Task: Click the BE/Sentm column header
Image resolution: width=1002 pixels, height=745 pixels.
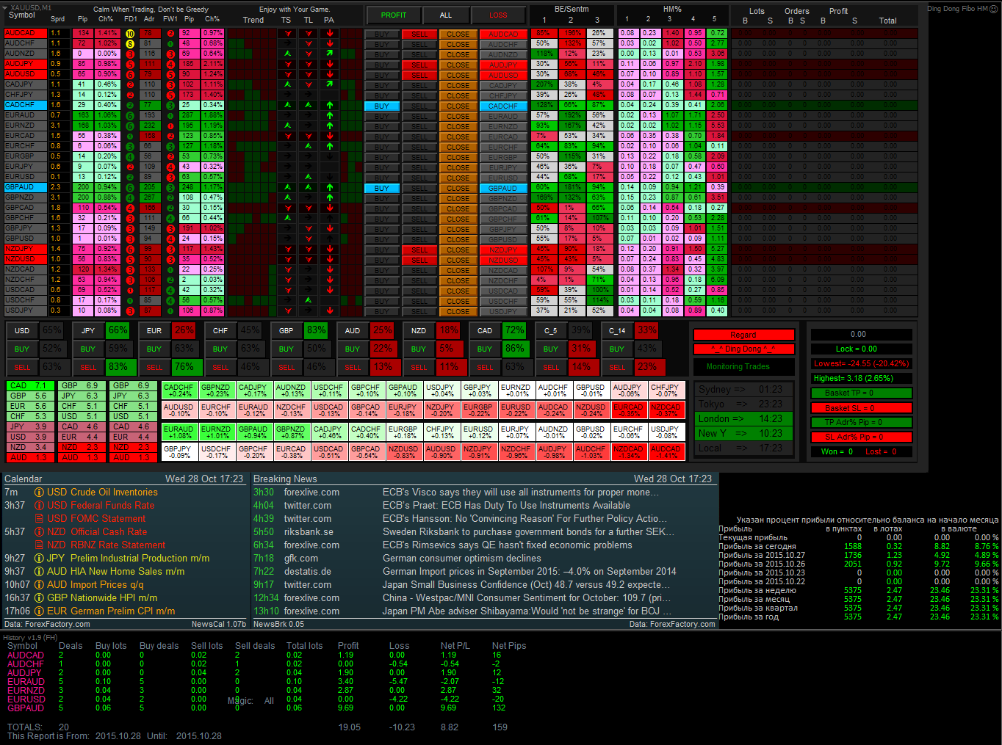Action: 572,9
